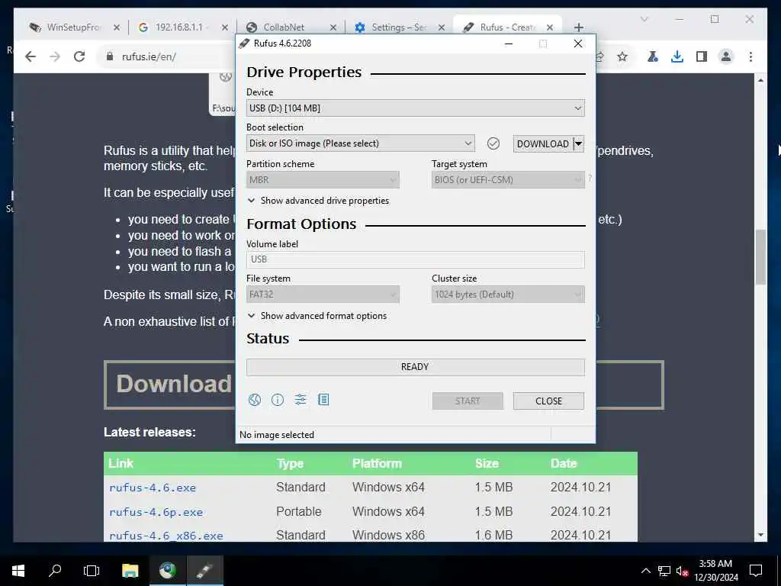Screen dimensions: 781x586
Task: Open a new browser tab
Action: tap(578, 27)
